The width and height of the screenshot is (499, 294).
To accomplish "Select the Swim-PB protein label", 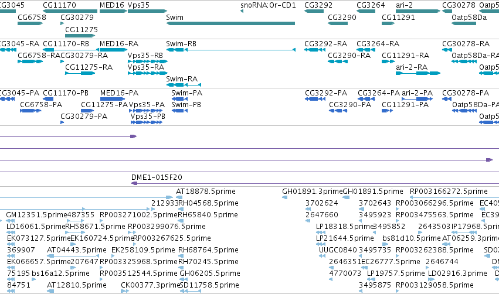I will pos(186,105).
